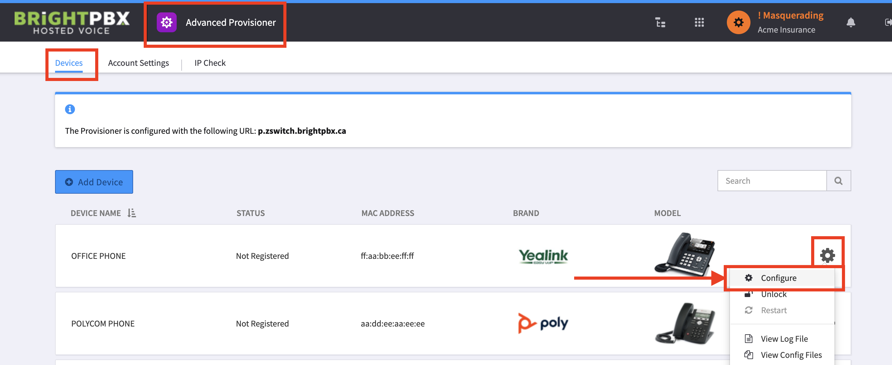
Task: Click the MAC address aa:dd:ee:aa:ee:ee
Action: 393,323
